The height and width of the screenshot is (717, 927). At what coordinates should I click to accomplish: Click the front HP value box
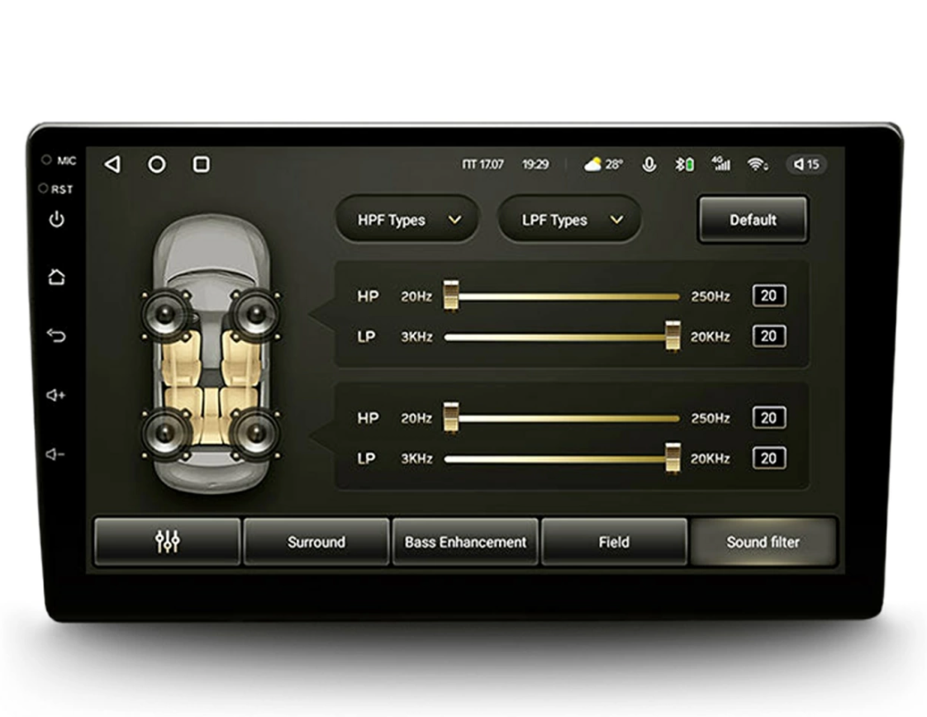(x=768, y=296)
